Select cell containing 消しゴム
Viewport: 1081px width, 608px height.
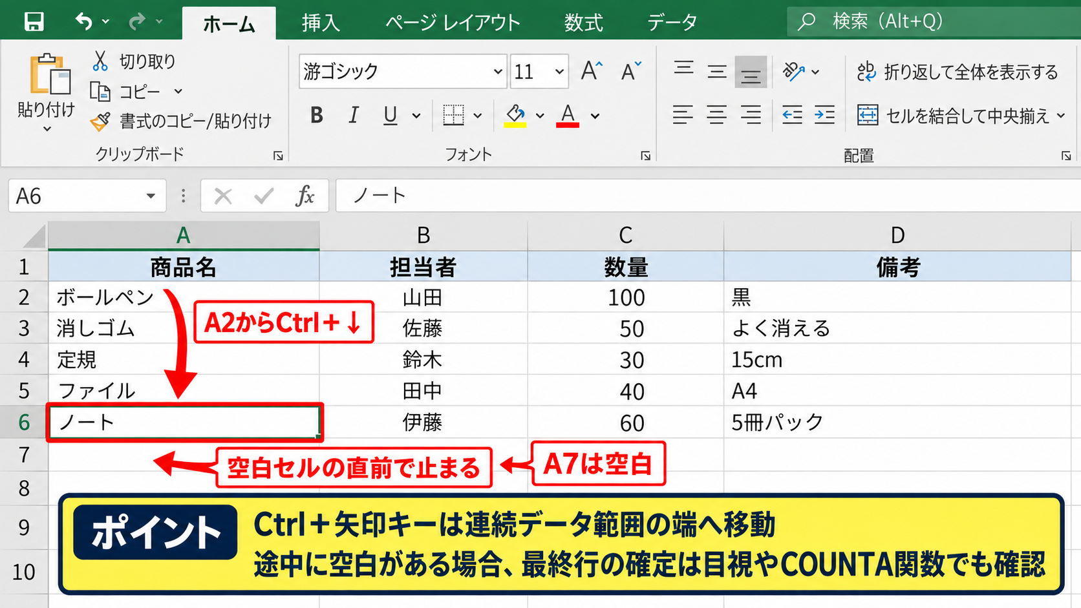pyautogui.click(x=184, y=328)
